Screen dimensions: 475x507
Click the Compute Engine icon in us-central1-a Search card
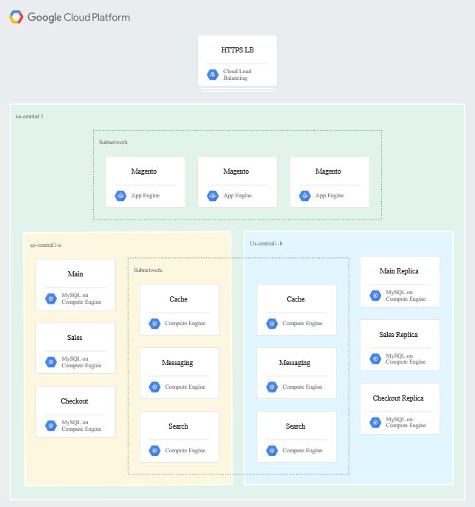pos(154,450)
